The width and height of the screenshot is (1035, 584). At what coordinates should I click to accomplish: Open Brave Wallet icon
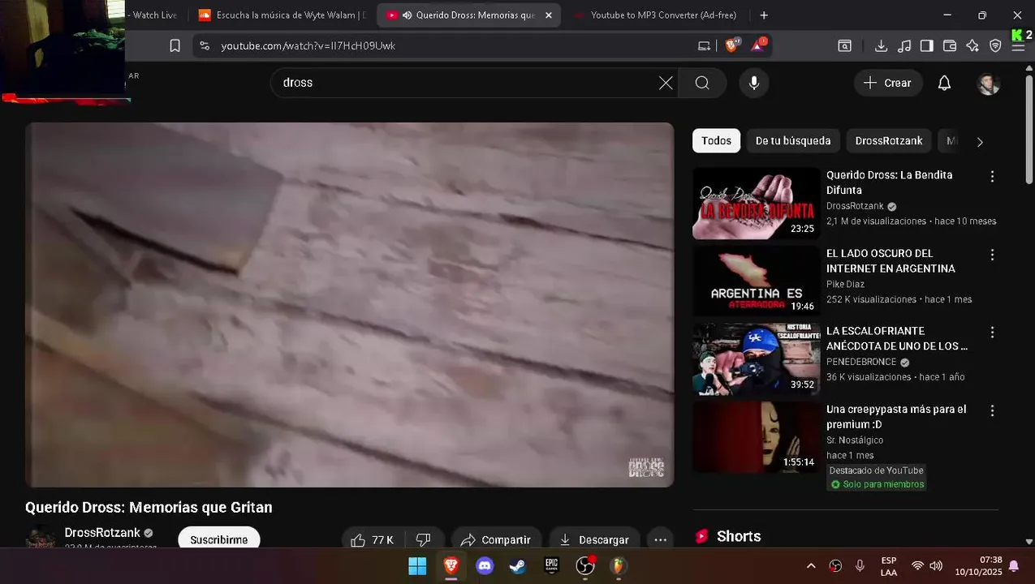[949, 46]
